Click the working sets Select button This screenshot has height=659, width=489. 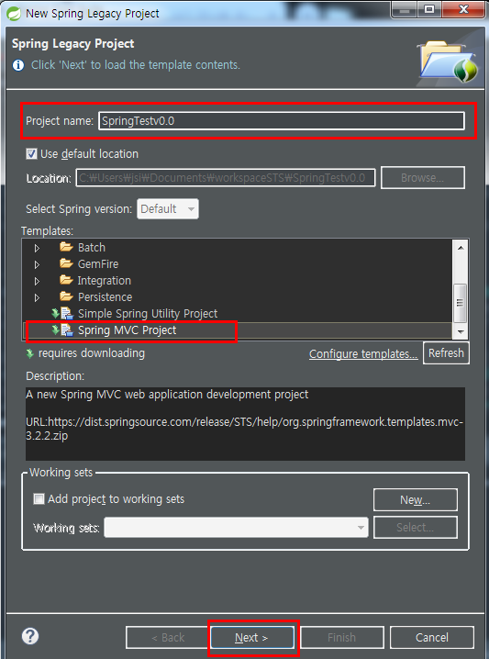[415, 528]
